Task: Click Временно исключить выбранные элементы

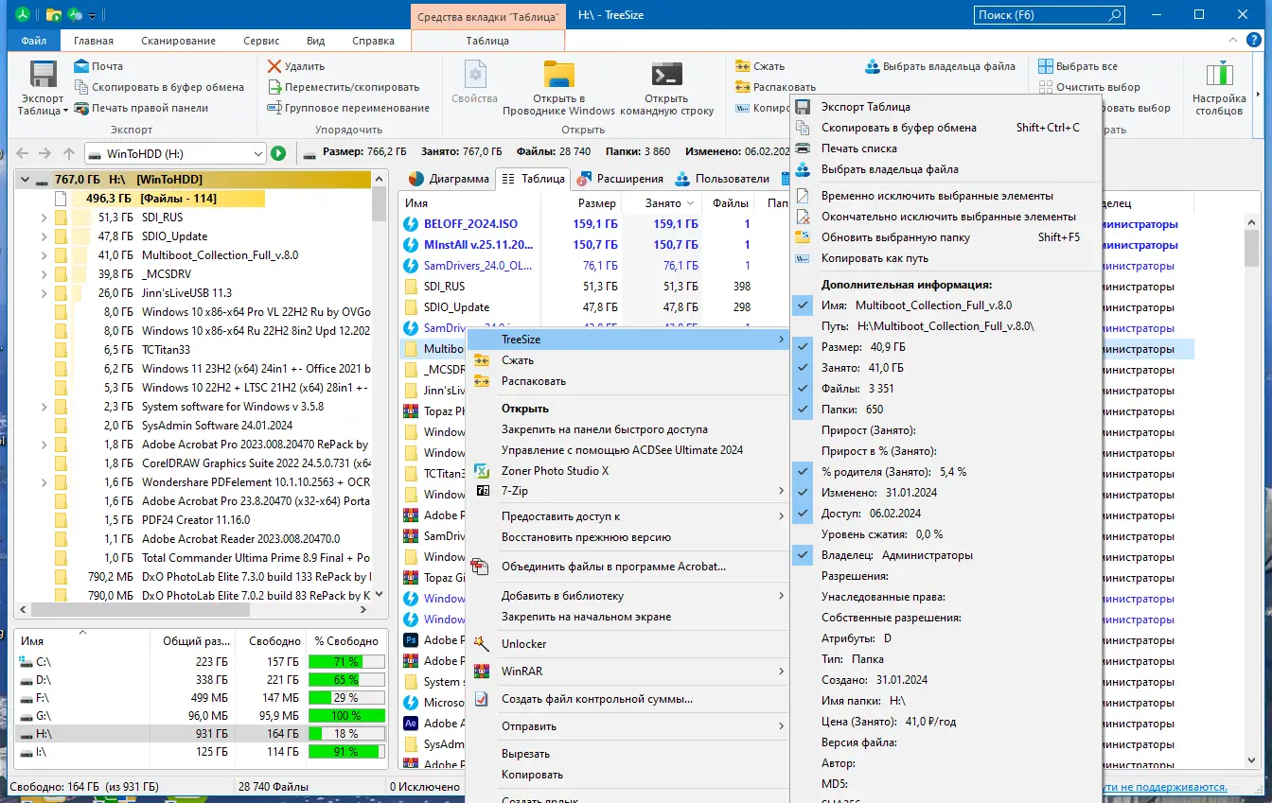Action: click(x=946, y=196)
